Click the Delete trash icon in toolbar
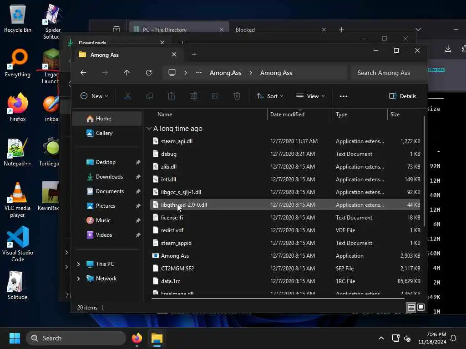Viewport: 466px width, 349px height. click(x=237, y=96)
